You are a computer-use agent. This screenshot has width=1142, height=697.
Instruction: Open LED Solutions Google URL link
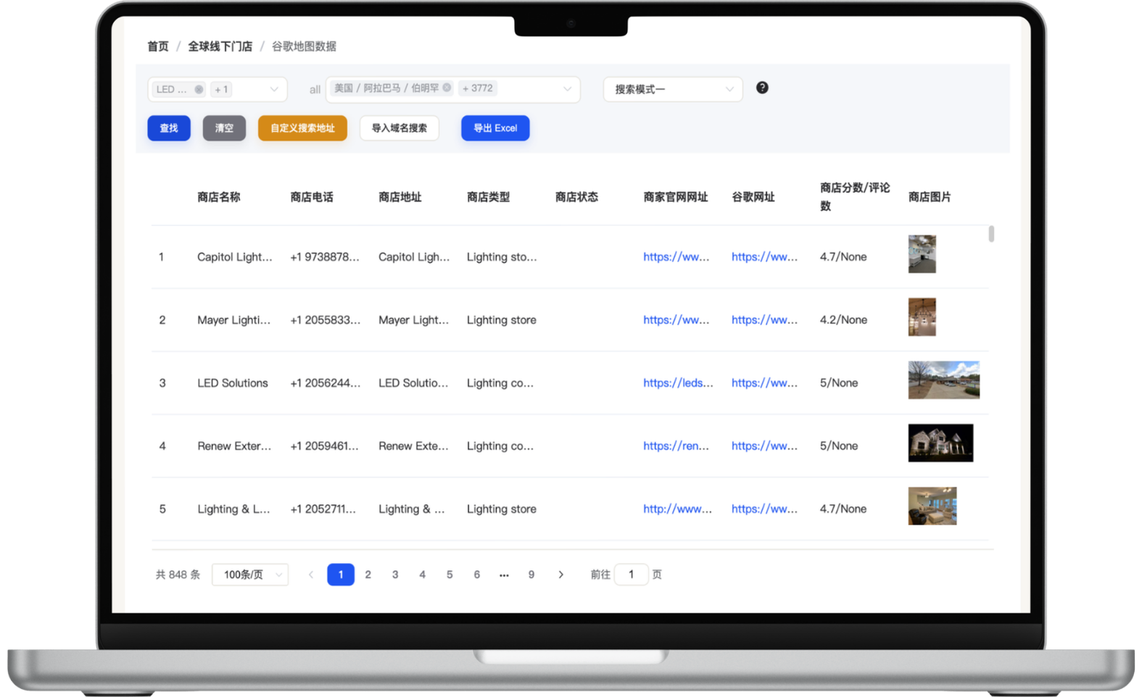tap(765, 383)
